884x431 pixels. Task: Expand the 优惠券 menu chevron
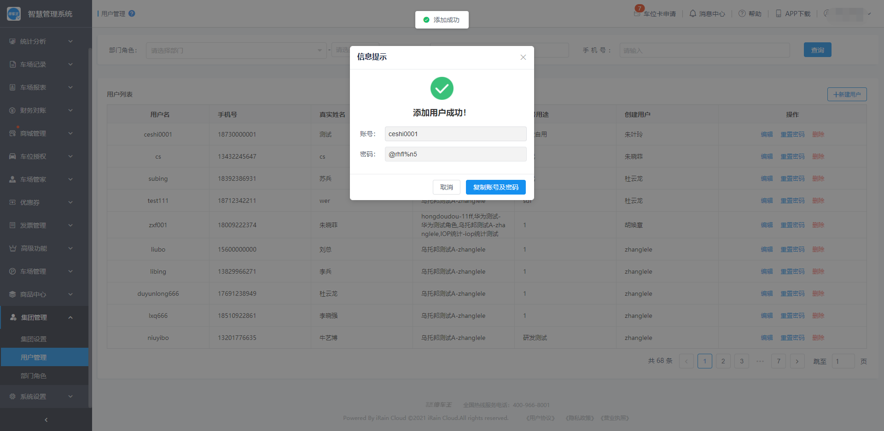pos(70,202)
